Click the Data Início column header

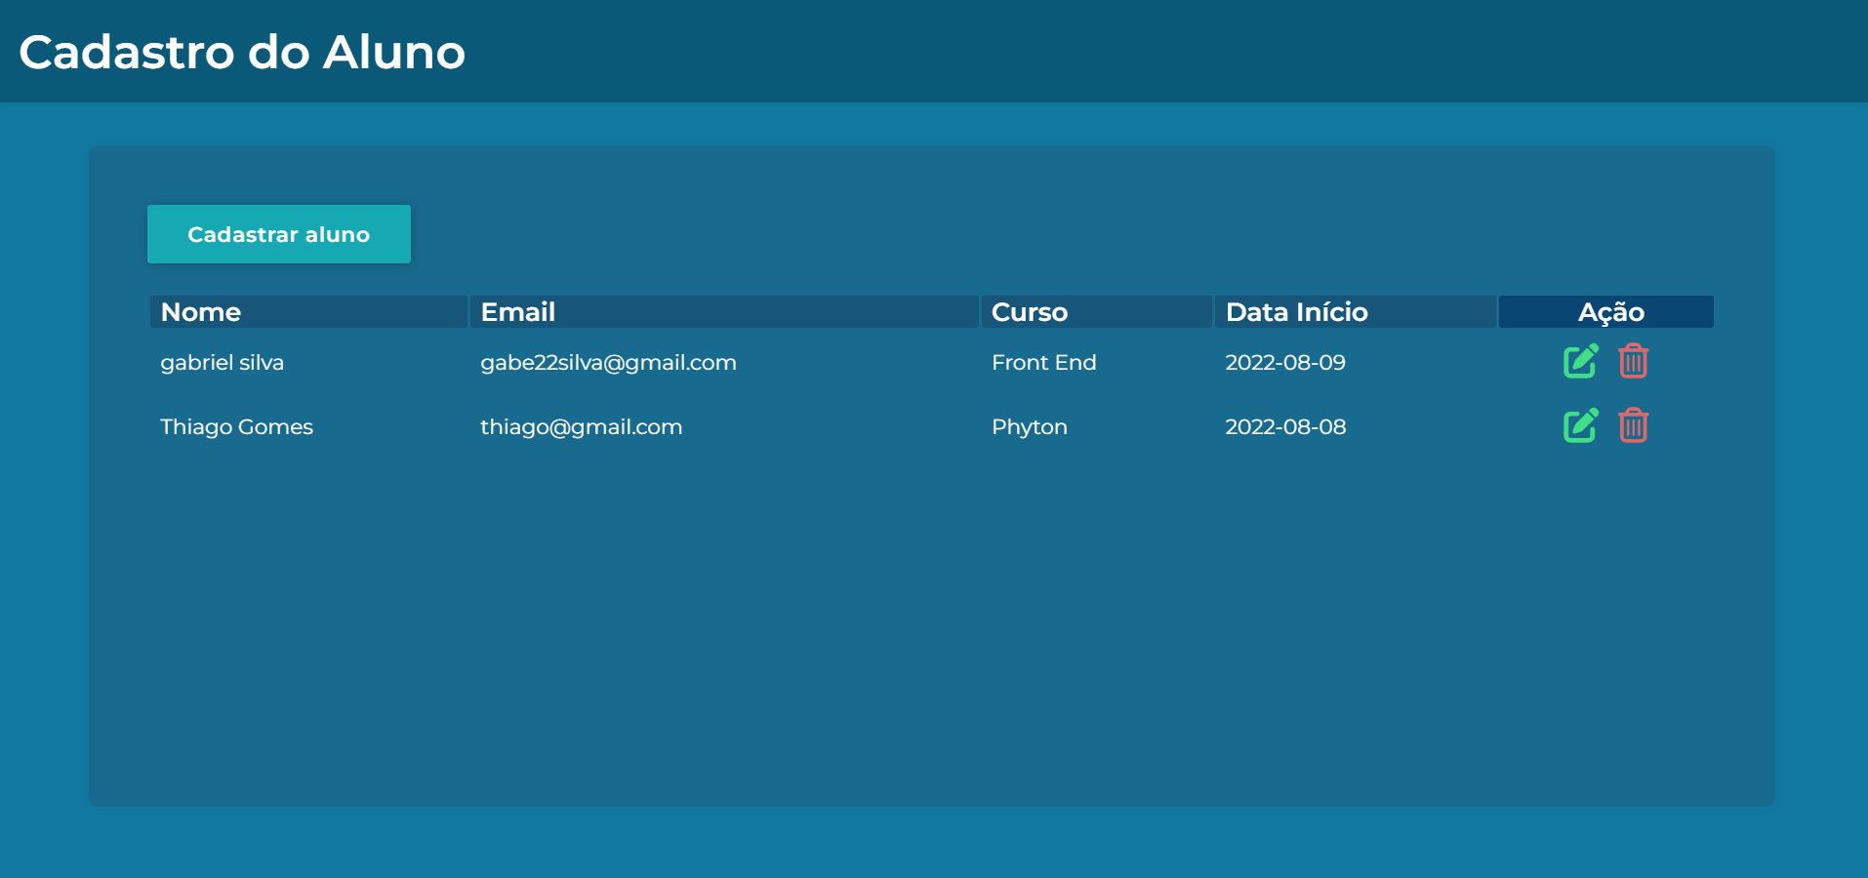pyautogui.click(x=1296, y=312)
